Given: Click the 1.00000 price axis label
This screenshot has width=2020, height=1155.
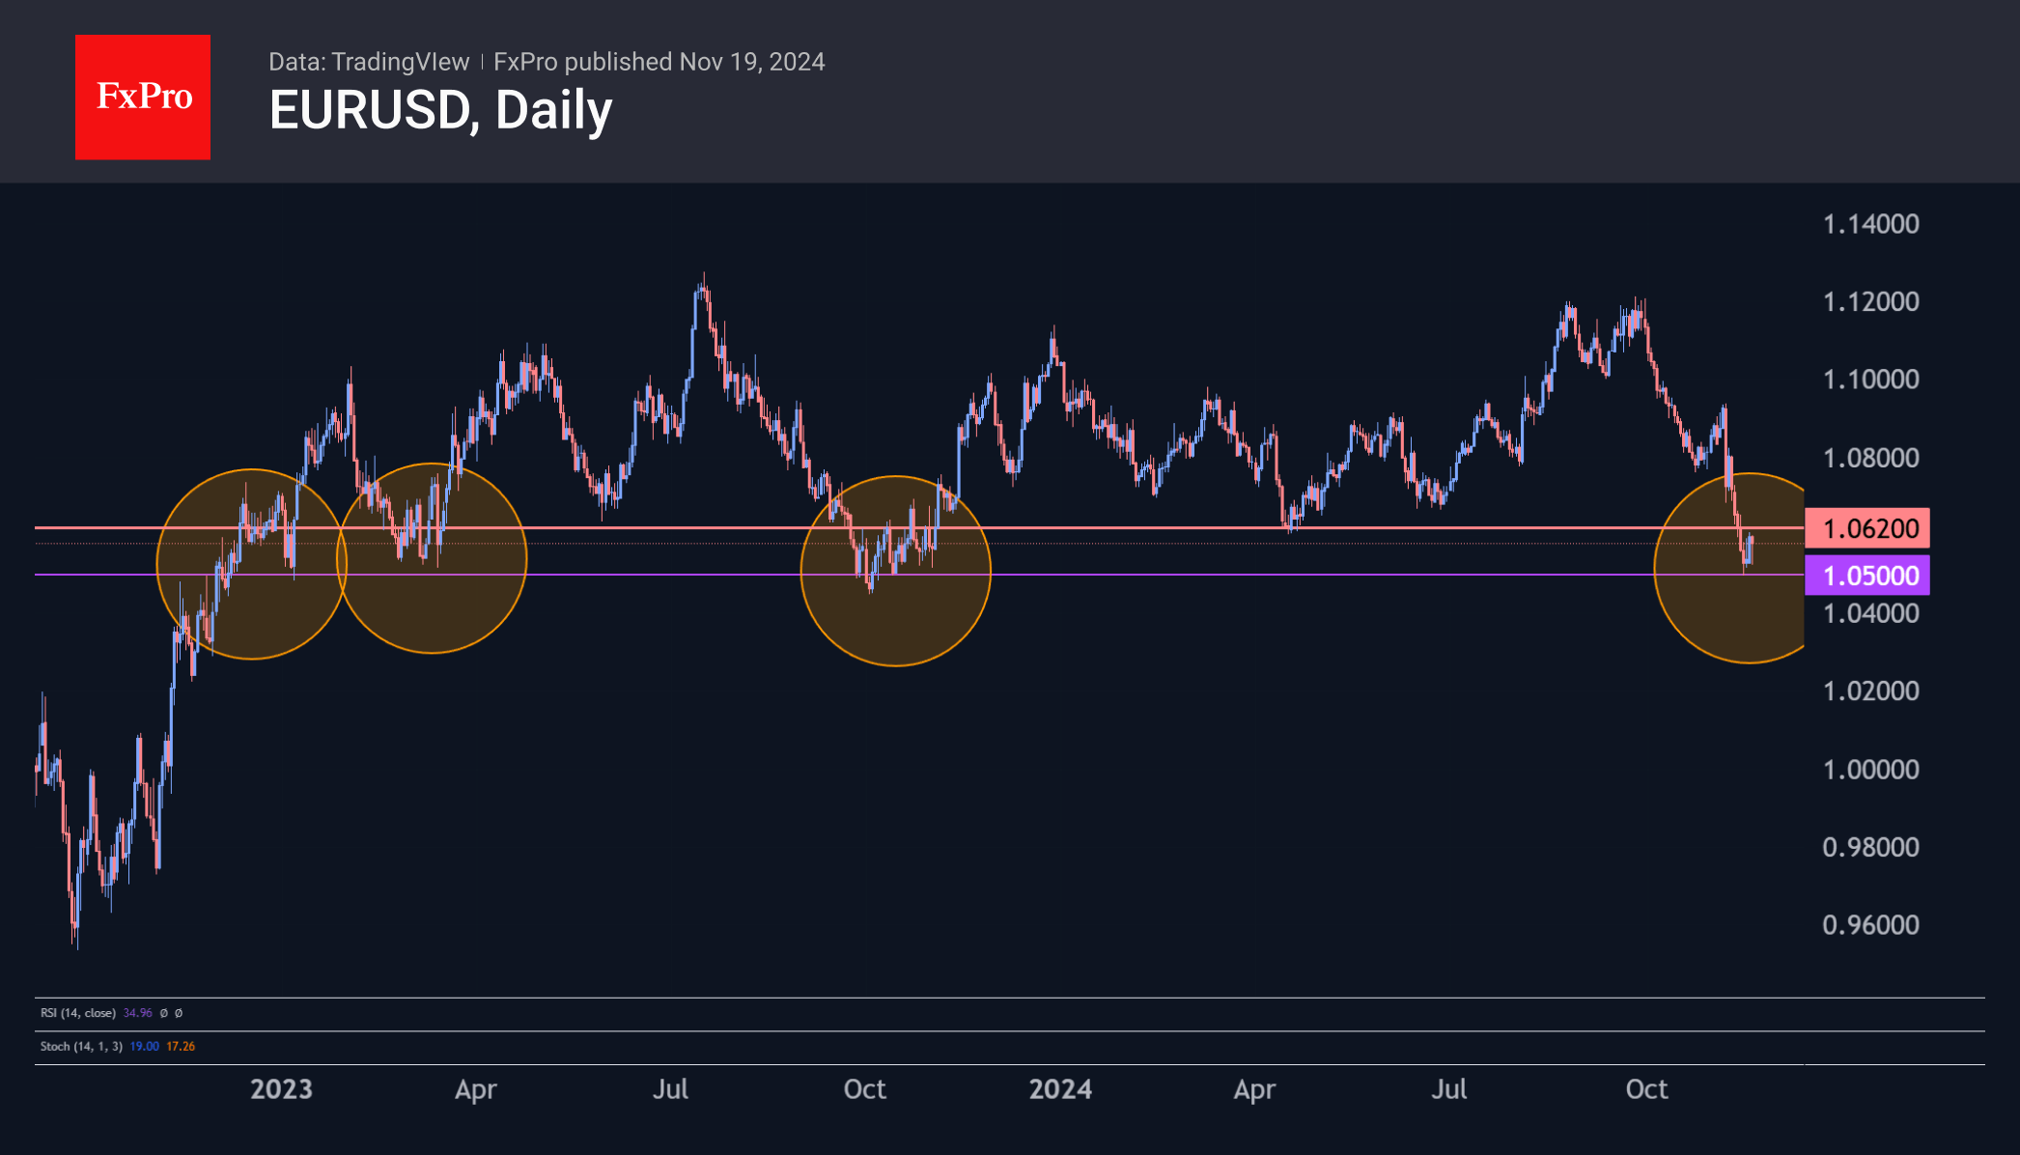Looking at the screenshot, I should [1869, 770].
